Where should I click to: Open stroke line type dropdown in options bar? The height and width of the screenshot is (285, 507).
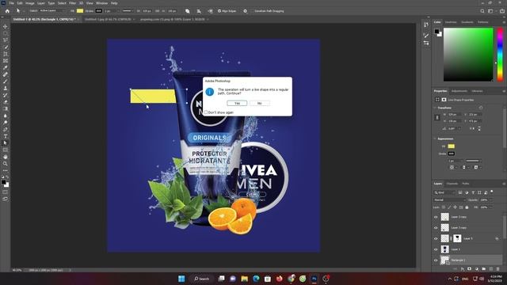(x=128, y=11)
